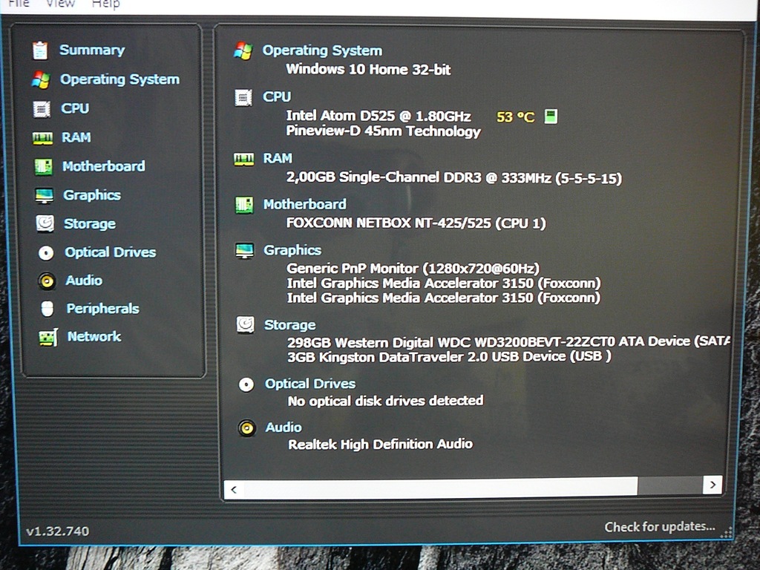Click the Summary clipboard icon in sidebar
Image resolution: width=760 pixels, height=570 pixels.
pyautogui.click(x=40, y=50)
